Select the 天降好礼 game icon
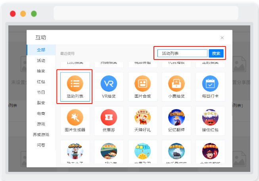The height and width of the screenshot is (181, 259). coord(142,117)
